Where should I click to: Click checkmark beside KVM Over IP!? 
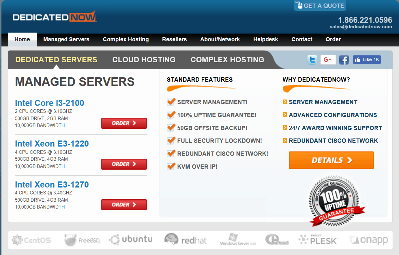click(x=171, y=166)
